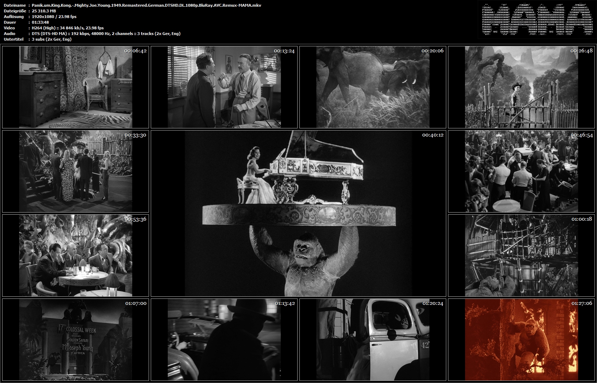Select the elephants frame at 00:20:06

373,87
